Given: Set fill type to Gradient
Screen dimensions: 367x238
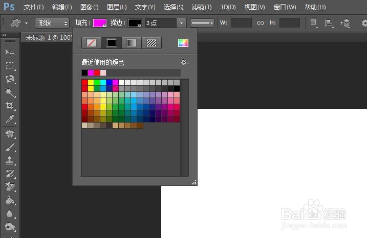Looking at the screenshot, I should [132, 43].
